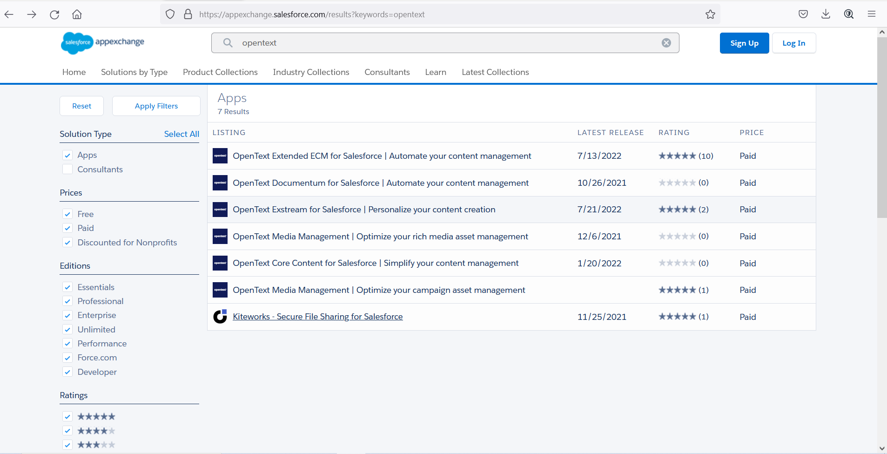Toggle the Force.com edition checkbox

(x=67, y=358)
